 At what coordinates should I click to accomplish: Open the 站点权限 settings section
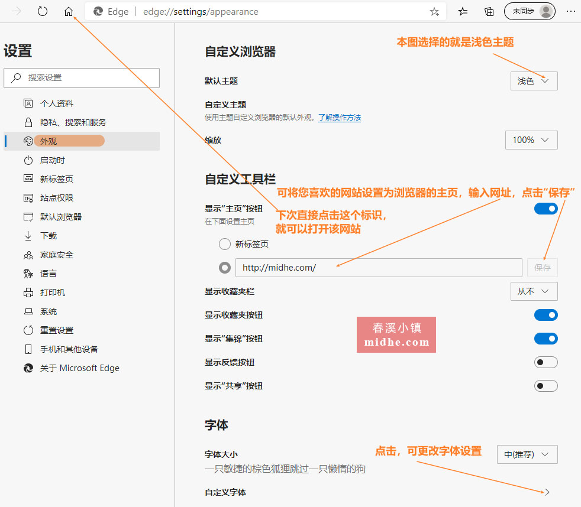[82, 198]
